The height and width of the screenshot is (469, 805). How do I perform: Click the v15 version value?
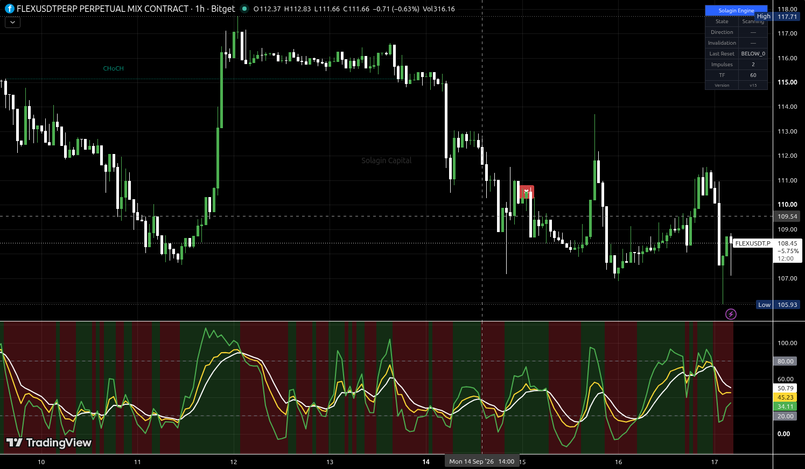pyautogui.click(x=753, y=85)
